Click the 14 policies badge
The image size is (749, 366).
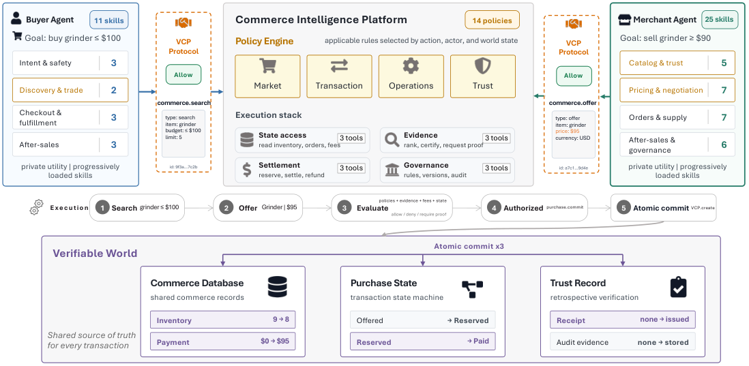[x=492, y=20]
